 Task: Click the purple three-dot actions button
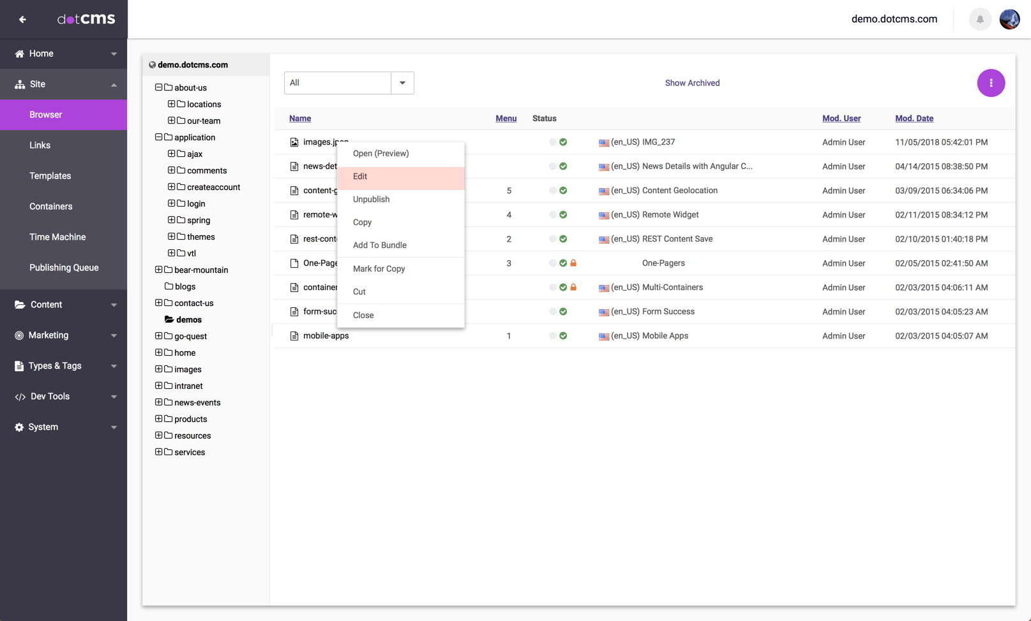[991, 83]
